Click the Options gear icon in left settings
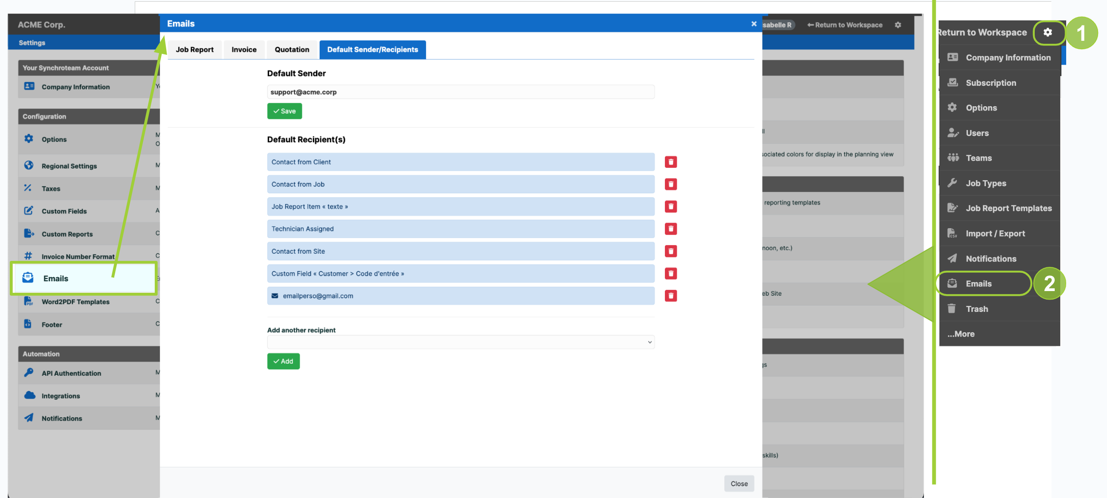Screen dimensions: 1107x498 coord(29,139)
